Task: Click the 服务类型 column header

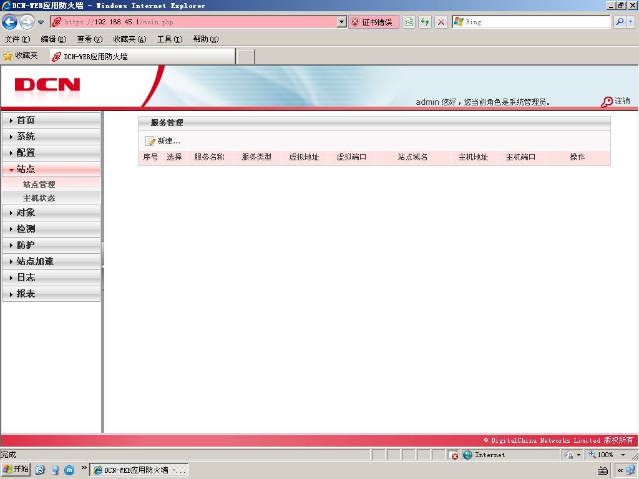Action: click(x=256, y=157)
